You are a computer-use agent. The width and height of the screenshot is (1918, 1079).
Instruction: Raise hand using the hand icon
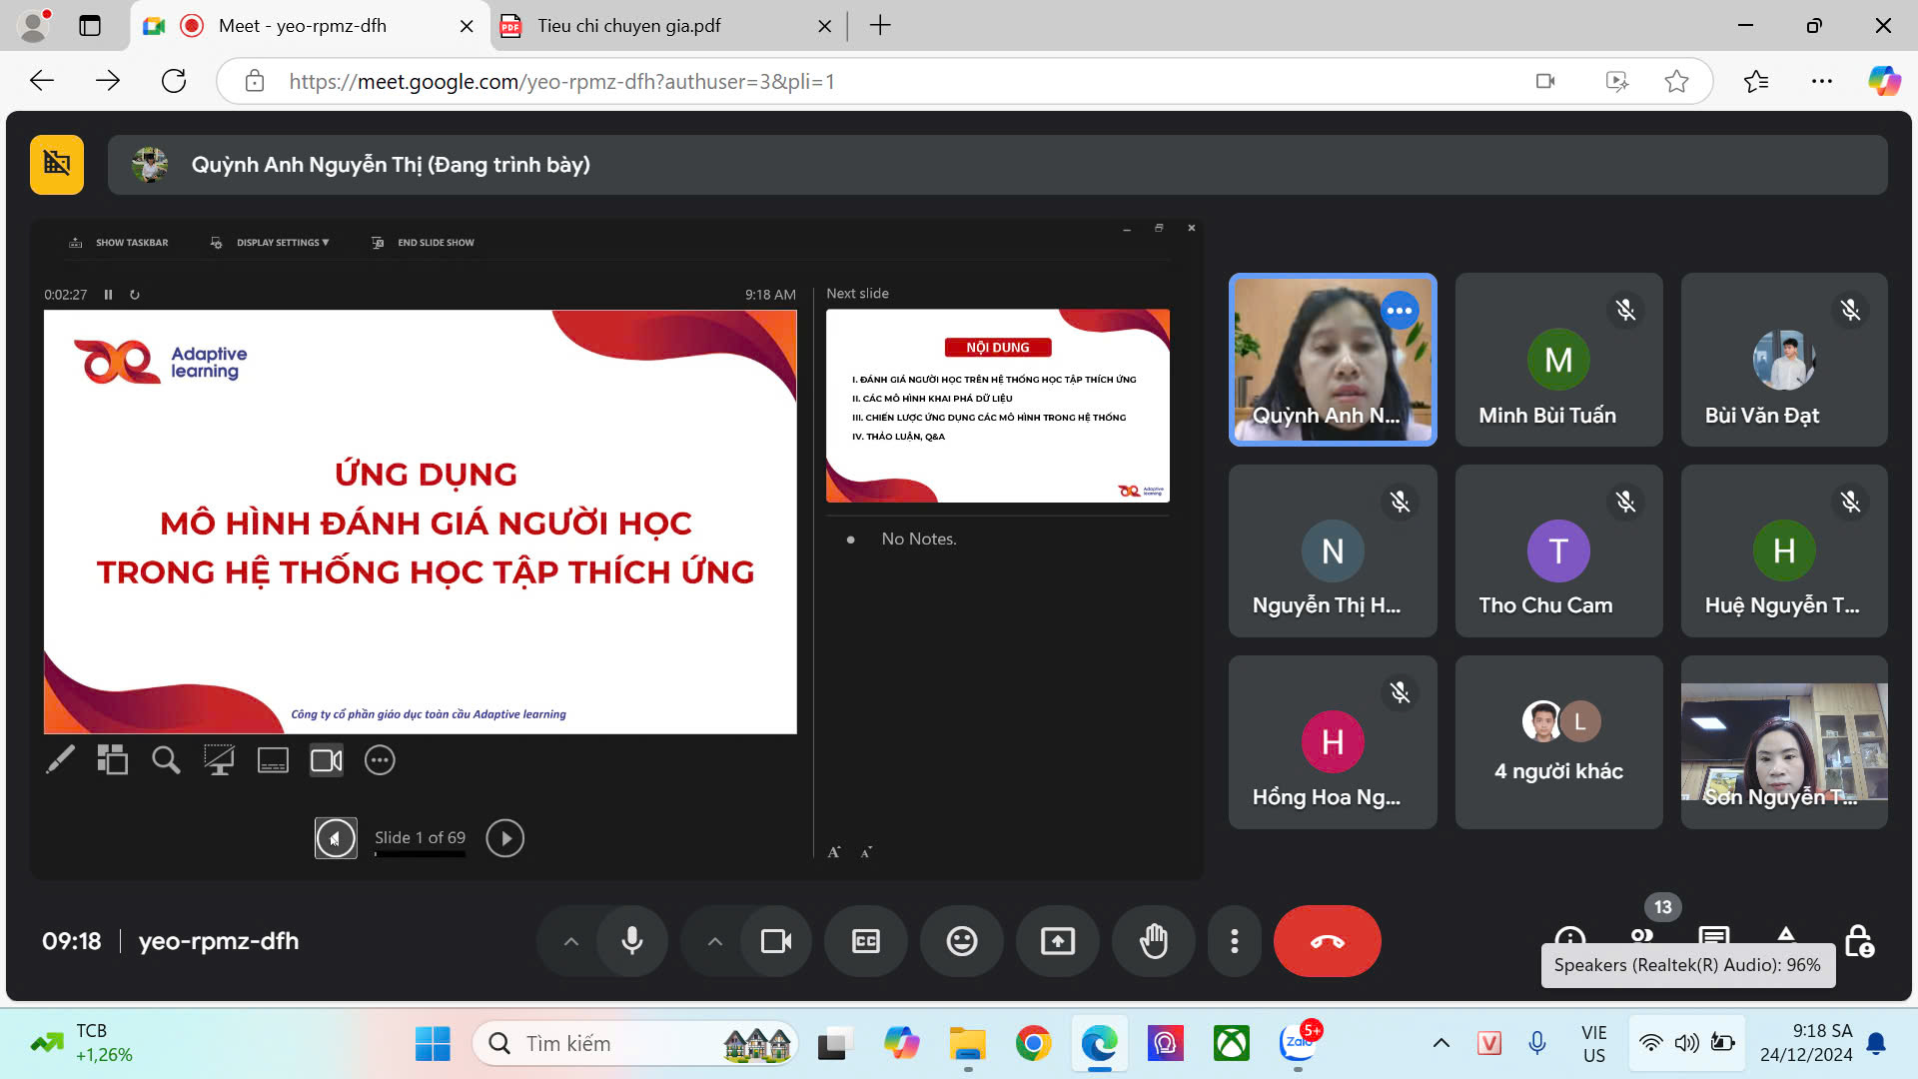(x=1154, y=941)
